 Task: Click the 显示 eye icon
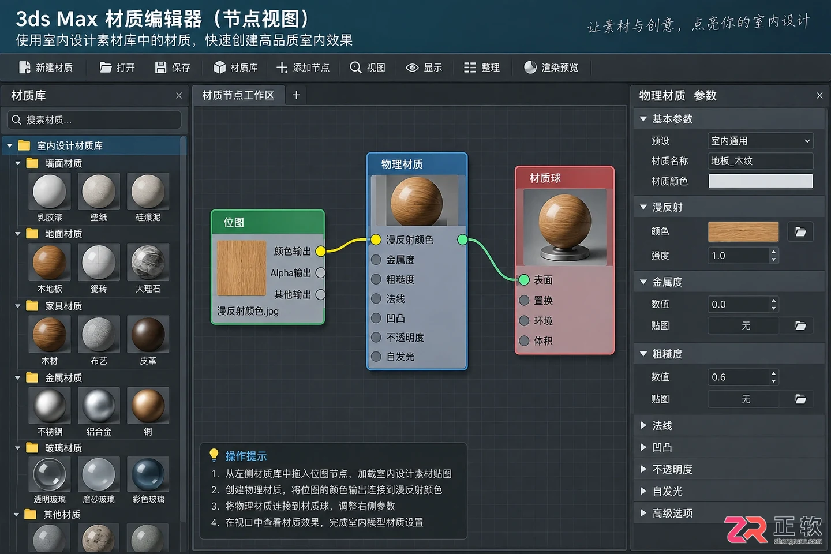coord(412,68)
